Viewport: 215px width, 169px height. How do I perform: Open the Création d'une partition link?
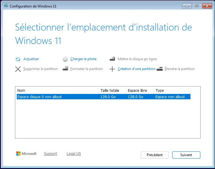[x=136, y=69]
